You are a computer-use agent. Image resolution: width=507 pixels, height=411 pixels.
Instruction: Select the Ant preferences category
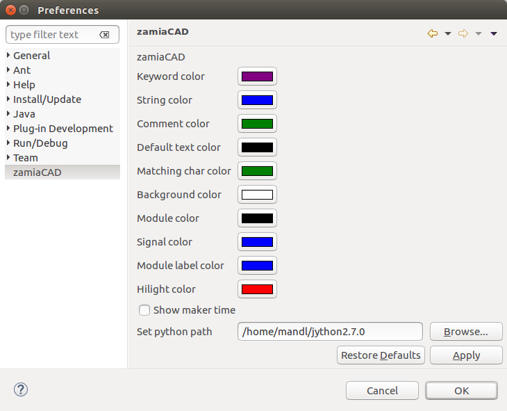pos(22,70)
